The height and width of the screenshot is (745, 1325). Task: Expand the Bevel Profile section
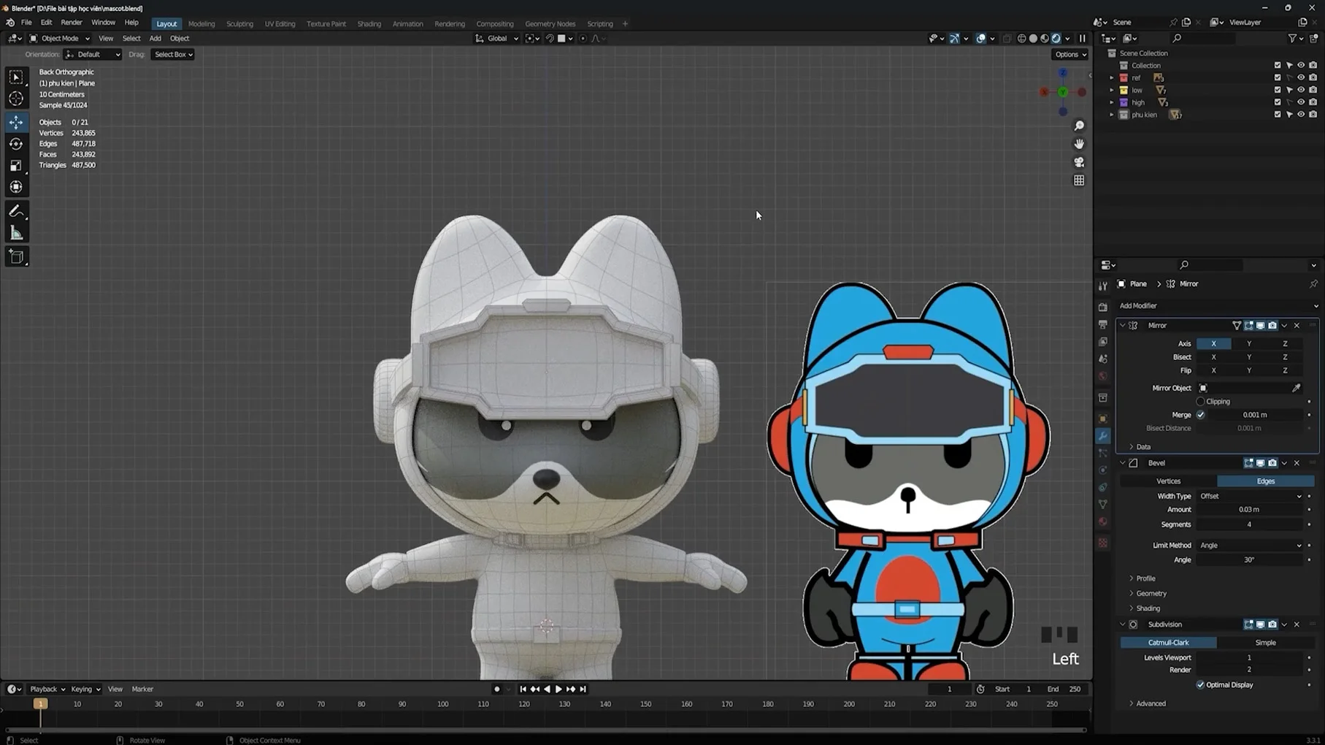1144,578
